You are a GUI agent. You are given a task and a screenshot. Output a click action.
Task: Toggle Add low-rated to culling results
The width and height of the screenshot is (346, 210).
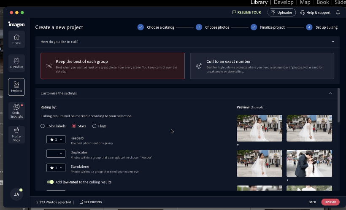50,182
